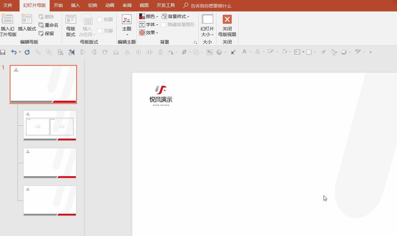This screenshot has width=397, height=236.
Task: Toggle the 隐藏背景图形 checkbox
Action: [163, 25]
